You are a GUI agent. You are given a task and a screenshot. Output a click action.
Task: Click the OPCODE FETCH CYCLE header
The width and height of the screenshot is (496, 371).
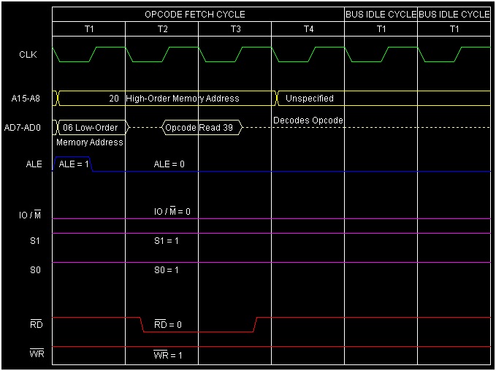pos(195,15)
